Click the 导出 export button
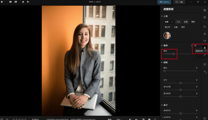 [179, 2]
